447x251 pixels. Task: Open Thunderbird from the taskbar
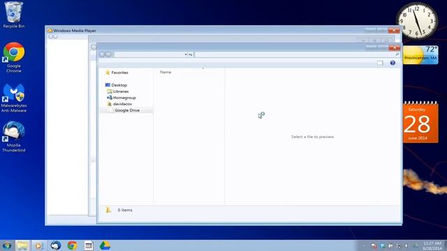coord(56,245)
